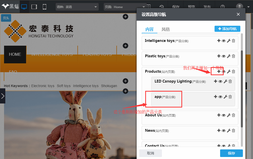Click the history clock icon in toolbar
253x159 pixels.
click(x=161, y=7)
